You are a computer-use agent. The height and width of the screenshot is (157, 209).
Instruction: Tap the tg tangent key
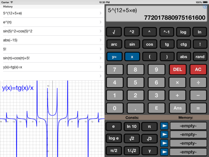pos(167,44)
